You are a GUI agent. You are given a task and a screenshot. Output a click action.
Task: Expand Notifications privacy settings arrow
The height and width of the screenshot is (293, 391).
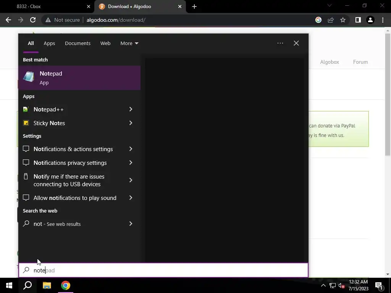pyautogui.click(x=131, y=163)
